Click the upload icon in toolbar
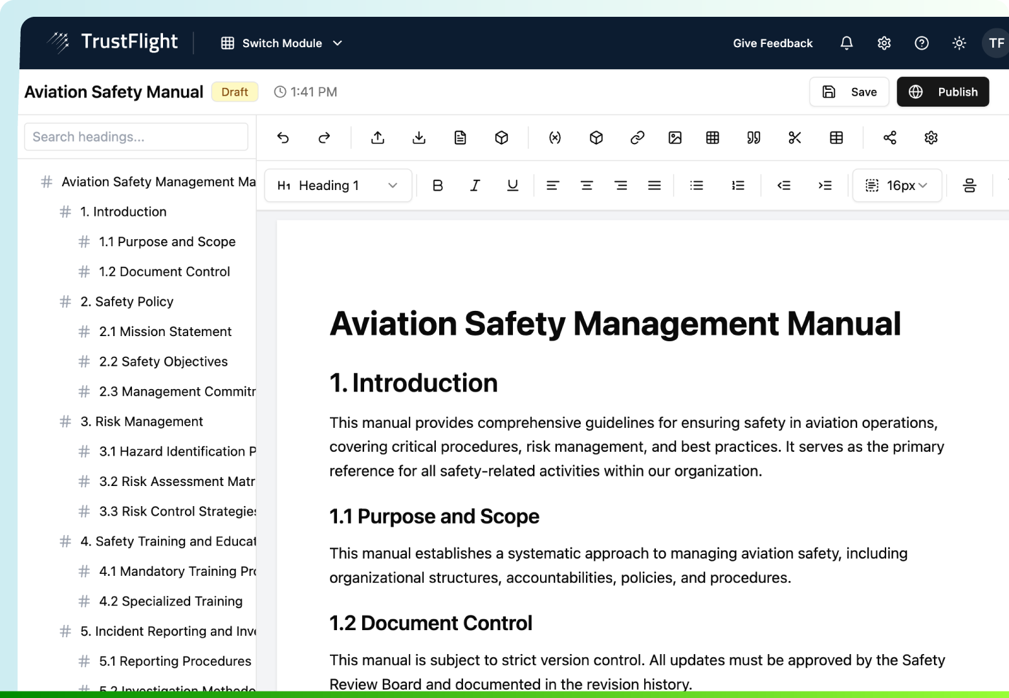This screenshot has width=1009, height=698. (378, 138)
